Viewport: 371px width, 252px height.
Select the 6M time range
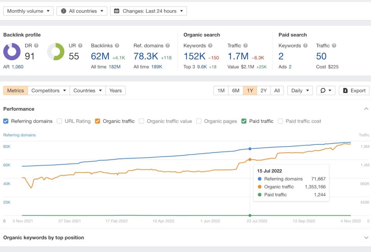tap(236, 90)
